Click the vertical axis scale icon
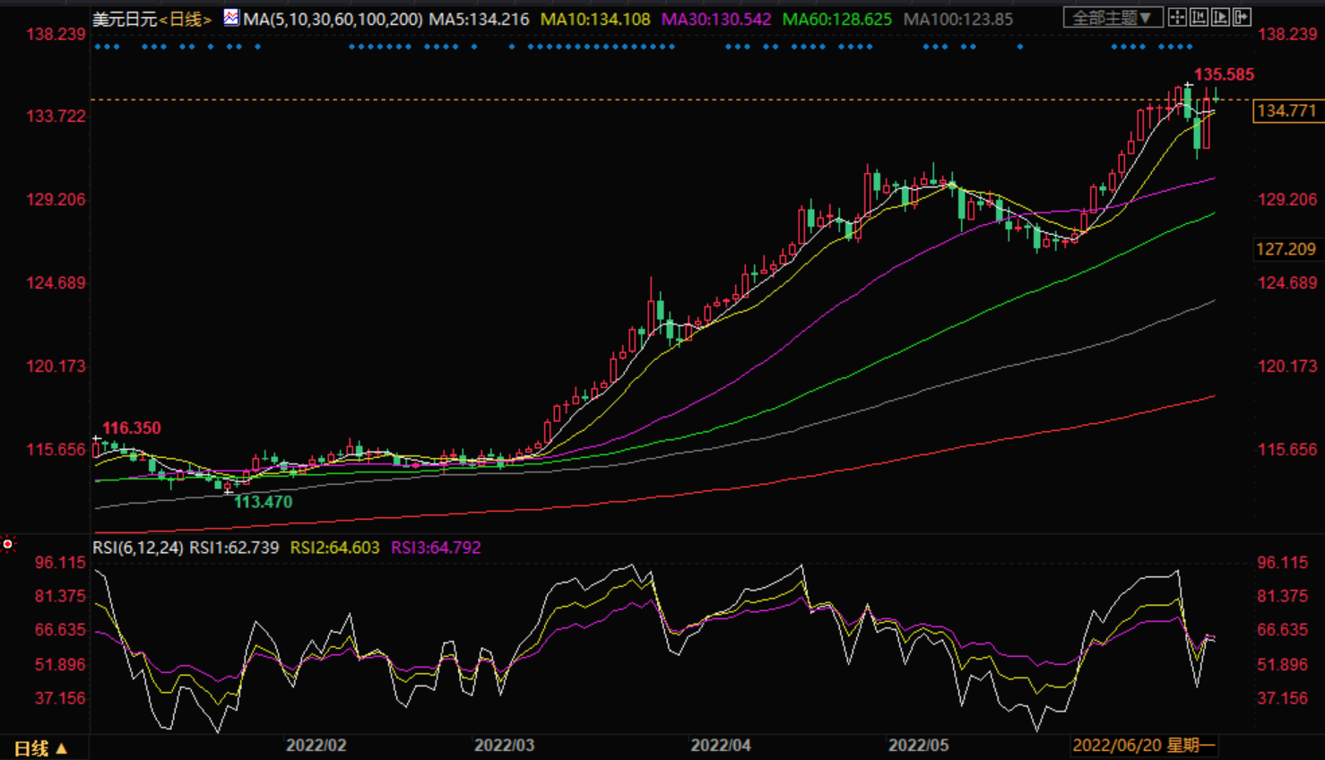1325x760 pixels. pos(1199,17)
